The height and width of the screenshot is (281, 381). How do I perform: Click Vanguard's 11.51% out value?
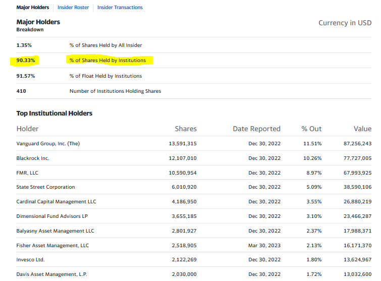pos(312,144)
